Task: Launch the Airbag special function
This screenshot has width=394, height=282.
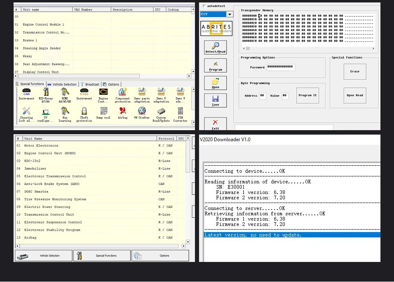Action: point(123,113)
